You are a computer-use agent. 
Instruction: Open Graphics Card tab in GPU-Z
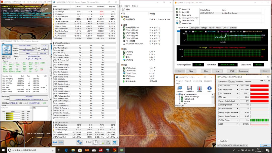(223, 82)
